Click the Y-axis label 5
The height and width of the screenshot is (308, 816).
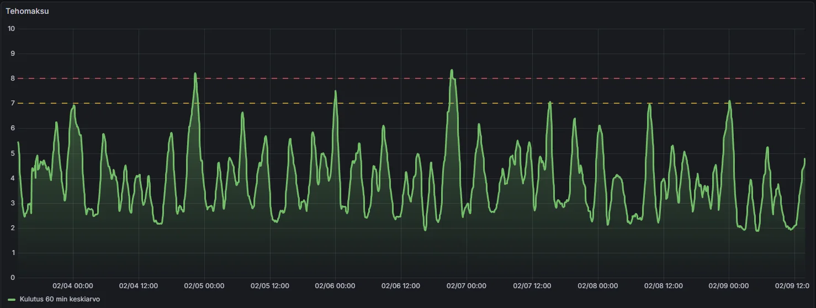coord(13,153)
